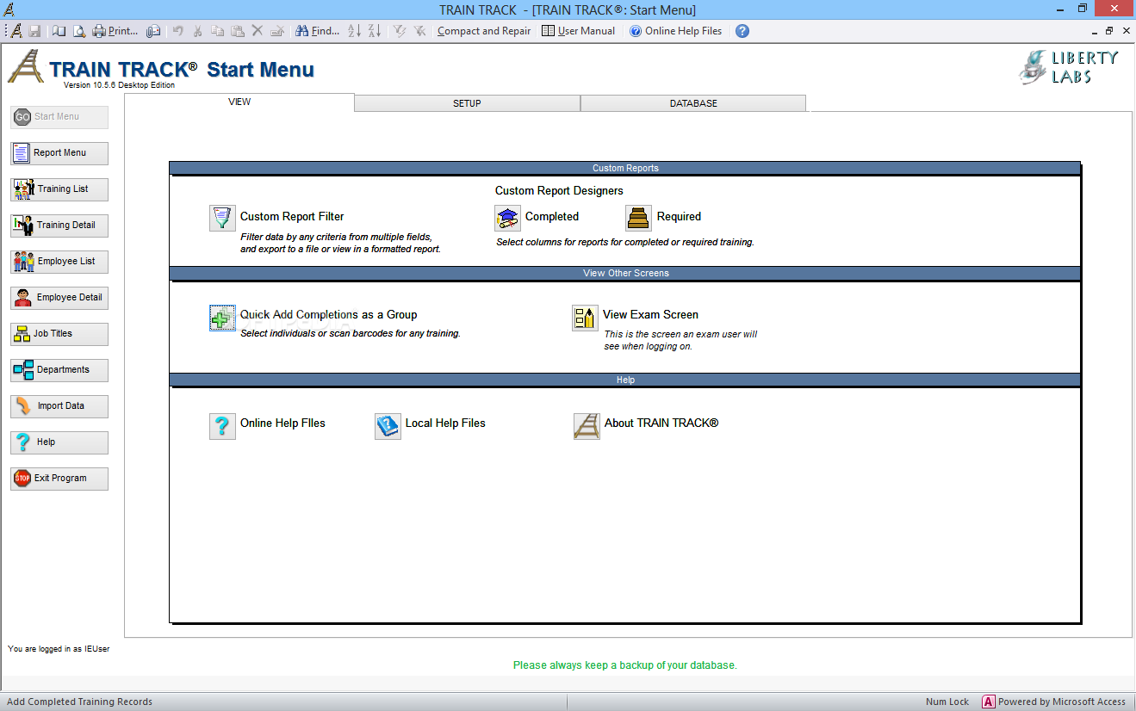
Task: Click the About TRAIN TRACK® label
Action: (x=661, y=424)
